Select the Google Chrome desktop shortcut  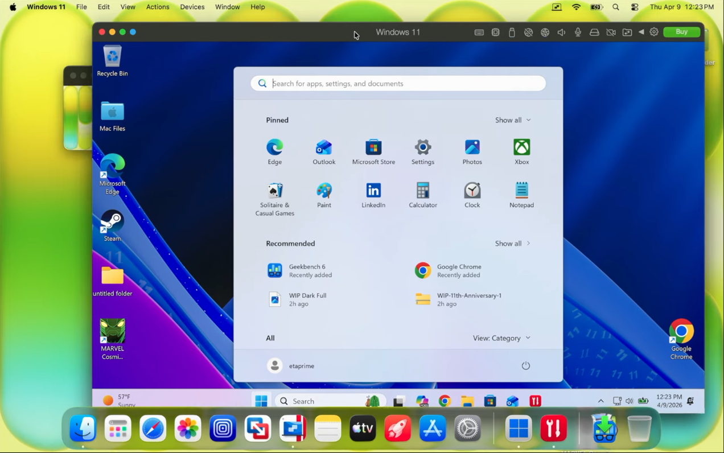click(x=681, y=339)
